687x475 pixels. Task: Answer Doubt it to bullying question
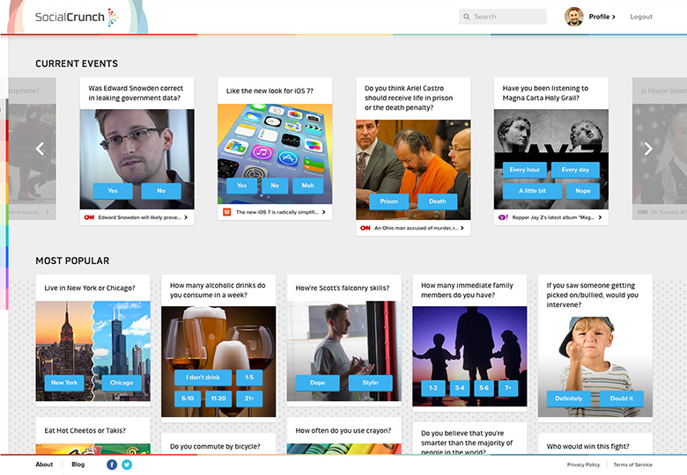coord(621,398)
